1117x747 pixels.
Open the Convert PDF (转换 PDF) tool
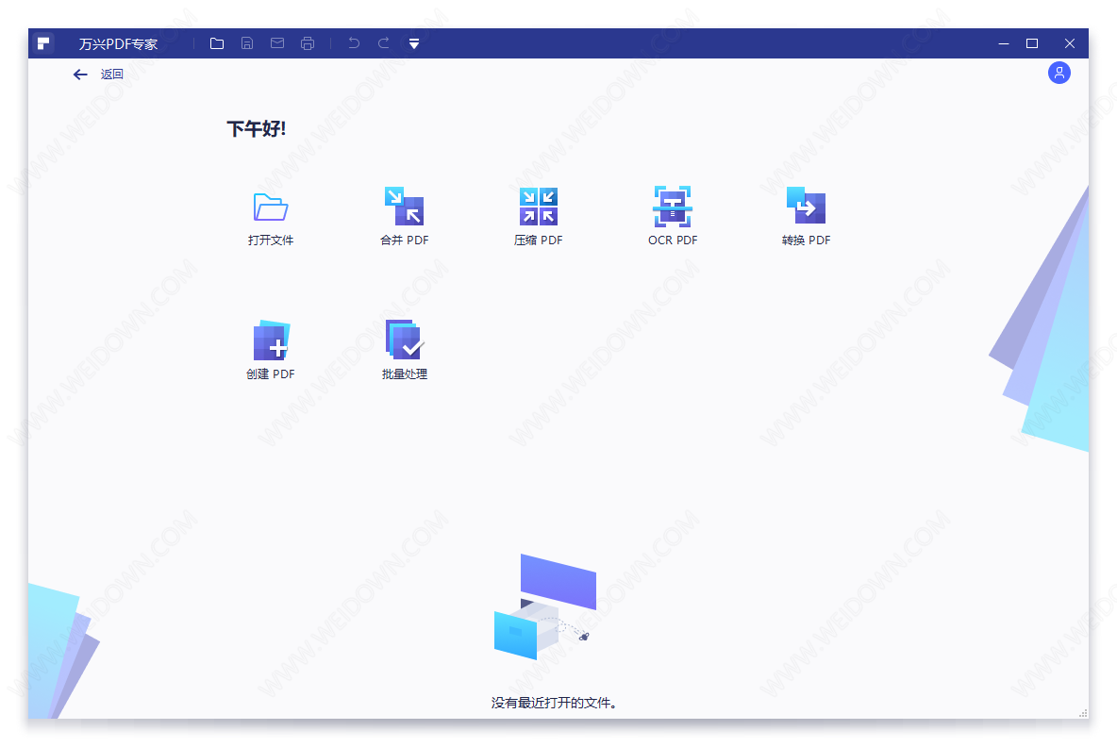coord(806,207)
